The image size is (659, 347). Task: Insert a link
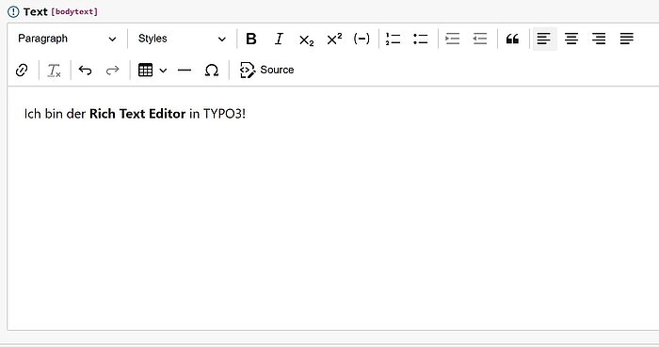[x=22, y=70]
